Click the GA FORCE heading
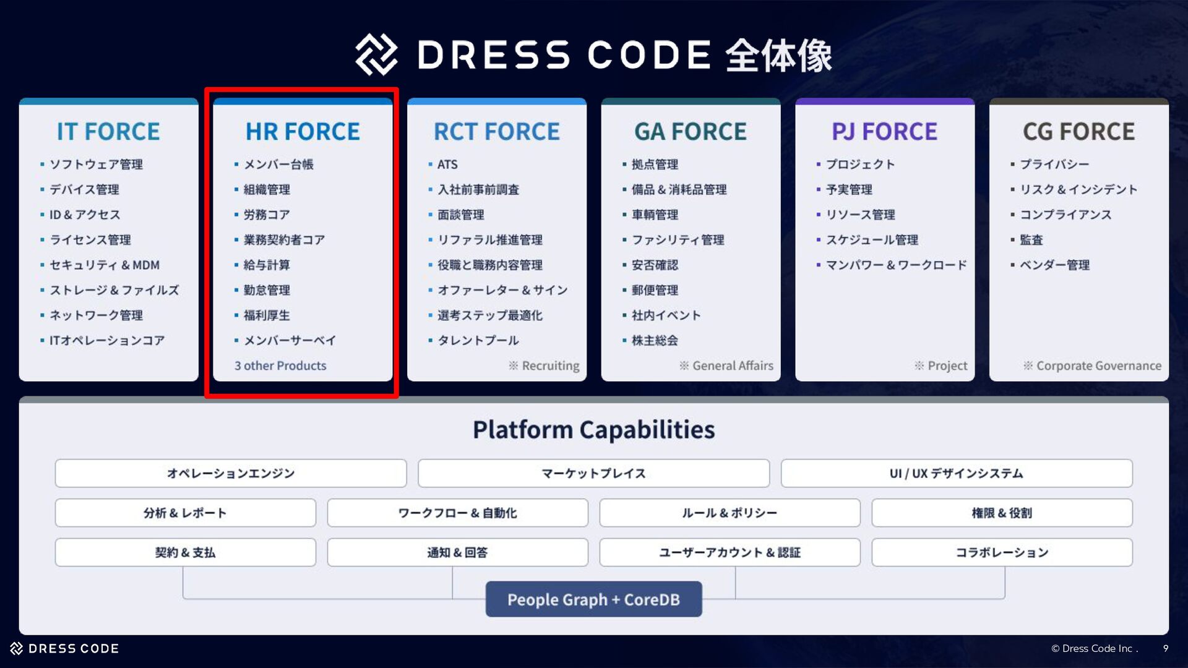Image resolution: width=1188 pixels, height=668 pixels. [691, 132]
